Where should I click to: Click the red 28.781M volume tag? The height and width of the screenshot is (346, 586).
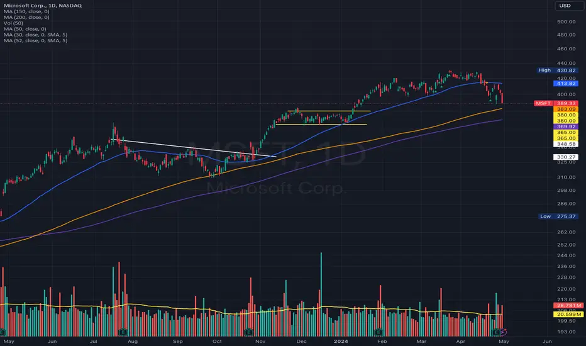(x=568, y=306)
